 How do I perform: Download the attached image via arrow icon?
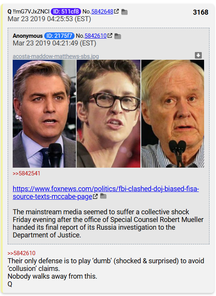click(198, 55)
